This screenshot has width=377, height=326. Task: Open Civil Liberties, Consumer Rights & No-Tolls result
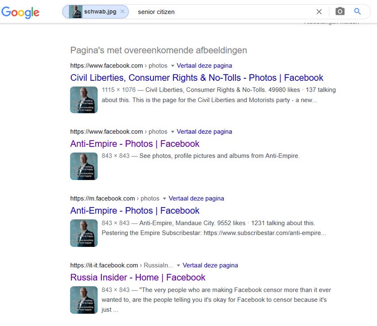coord(197,77)
